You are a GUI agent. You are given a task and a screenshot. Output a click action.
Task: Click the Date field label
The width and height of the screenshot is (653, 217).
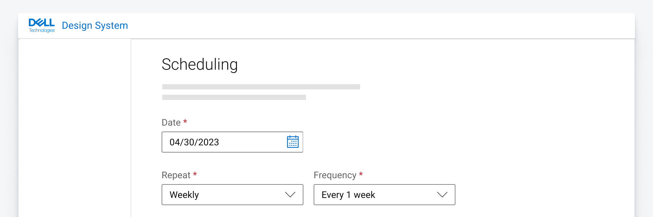click(171, 123)
